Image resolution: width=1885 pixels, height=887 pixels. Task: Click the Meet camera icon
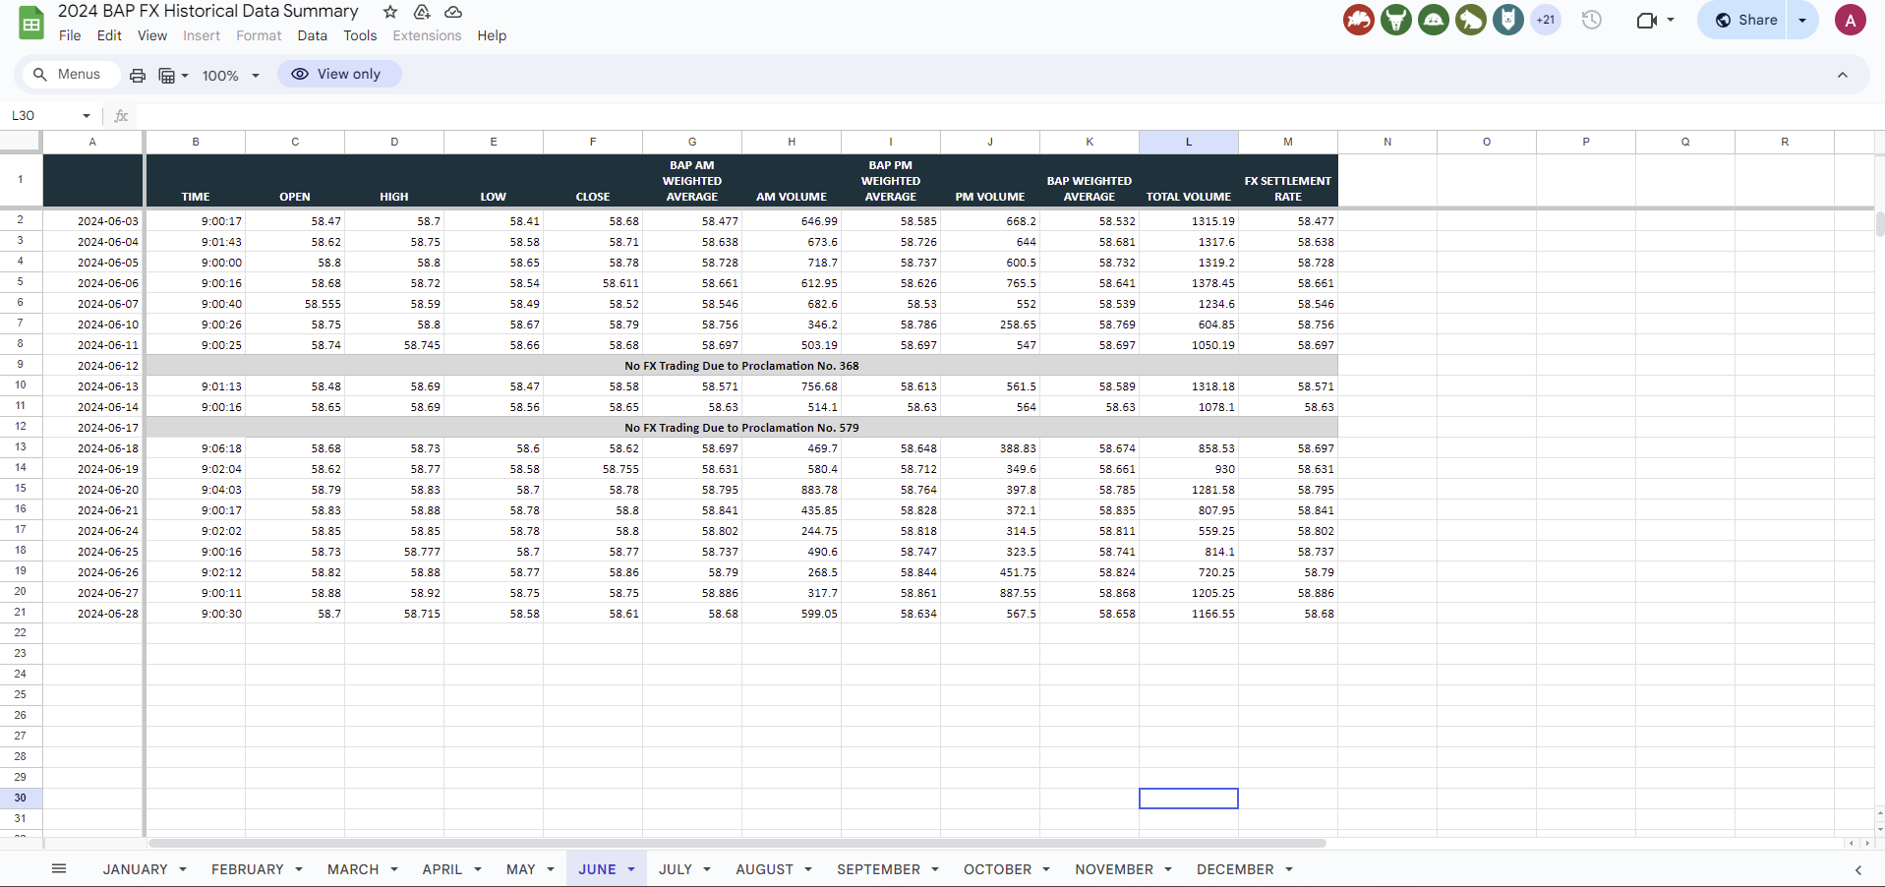[1646, 20]
